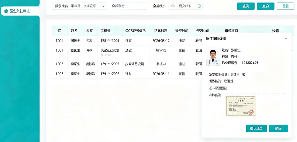
Task: Preview the certificate image thumbnail
Action: point(241,106)
